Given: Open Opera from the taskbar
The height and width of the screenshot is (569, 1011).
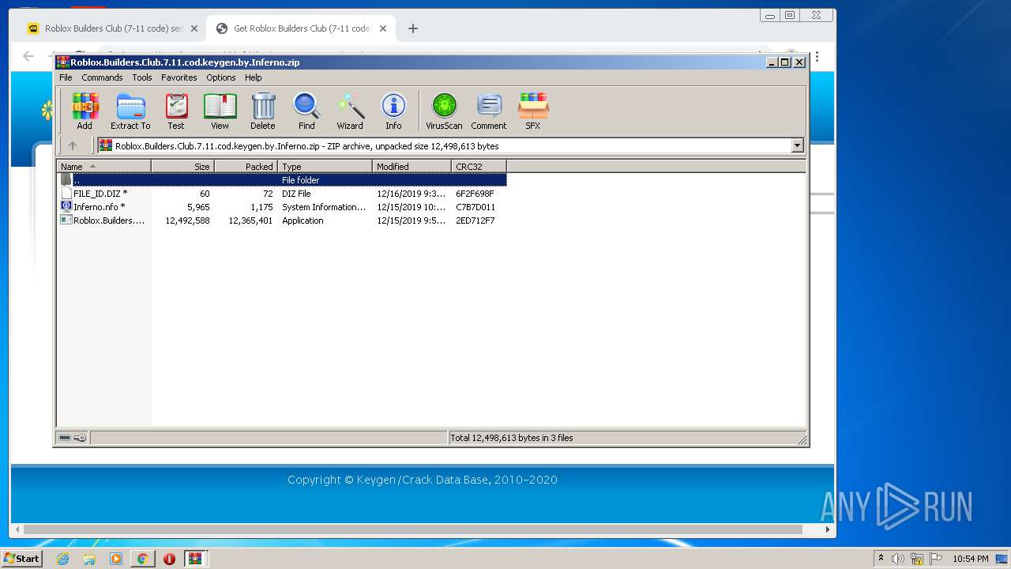Looking at the screenshot, I should coord(169,559).
